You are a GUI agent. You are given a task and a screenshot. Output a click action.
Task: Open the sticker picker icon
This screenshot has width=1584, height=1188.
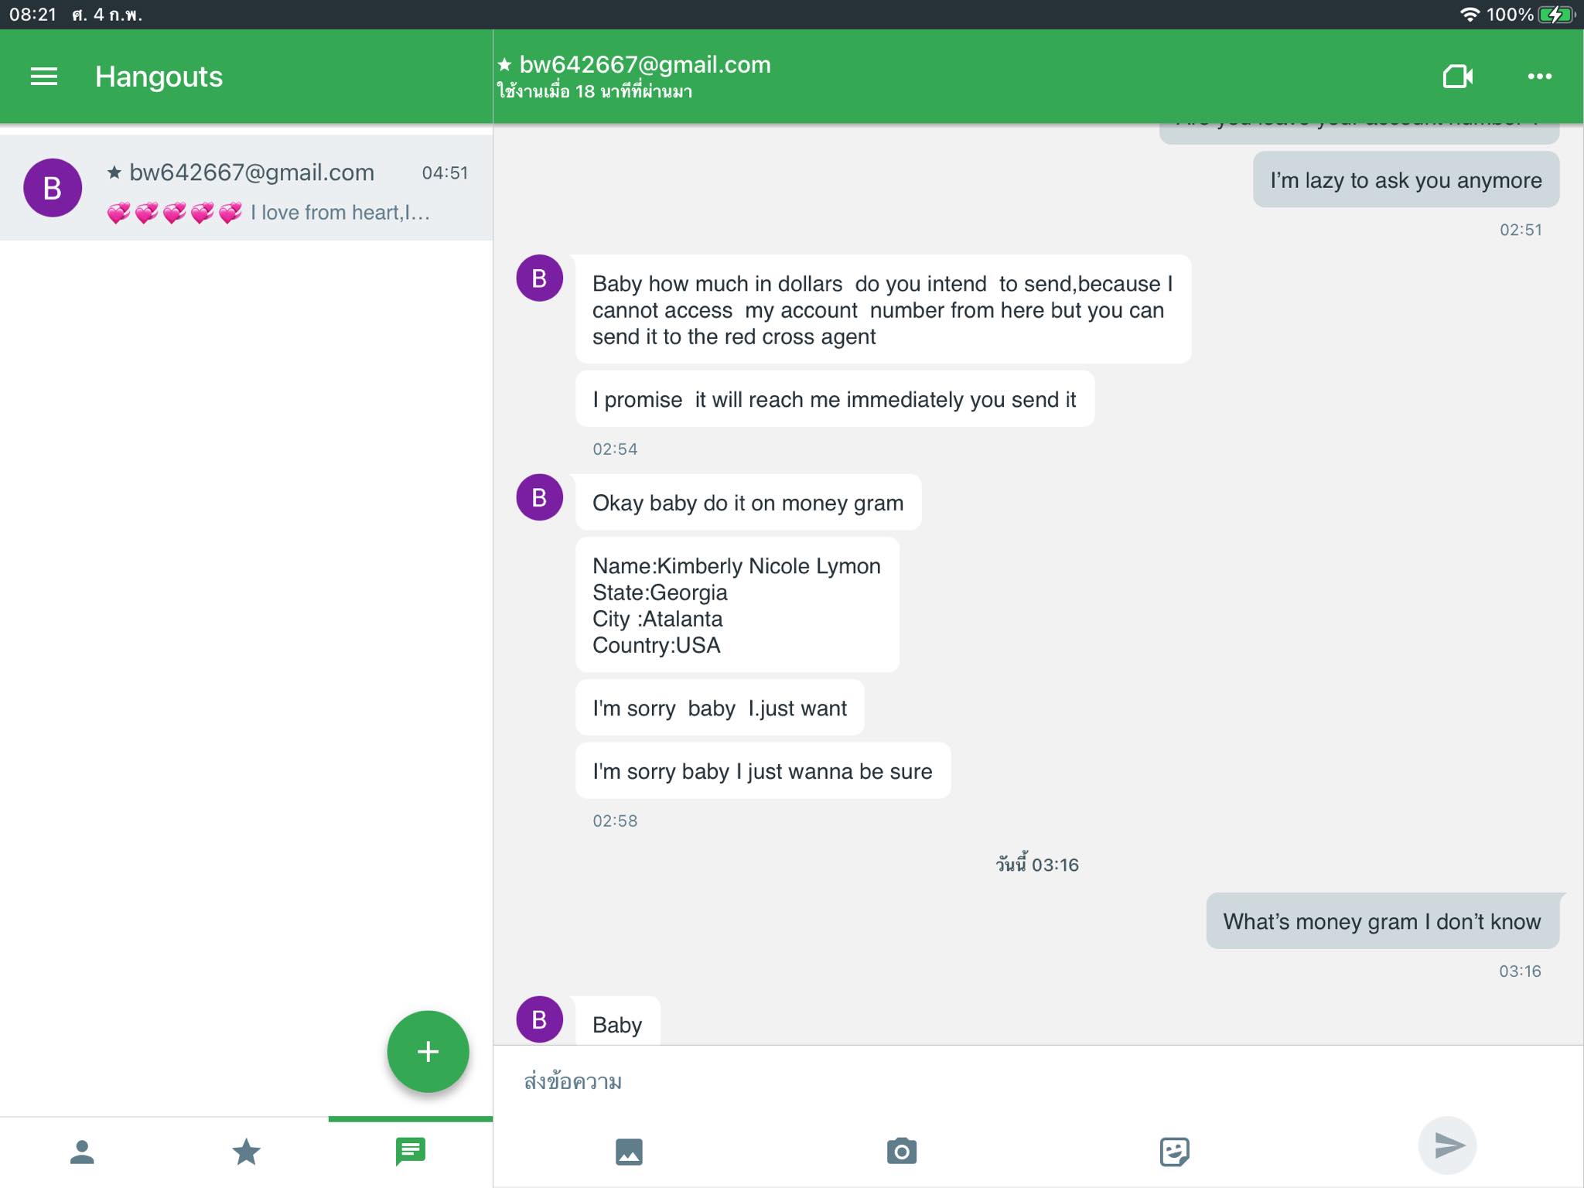1174,1152
